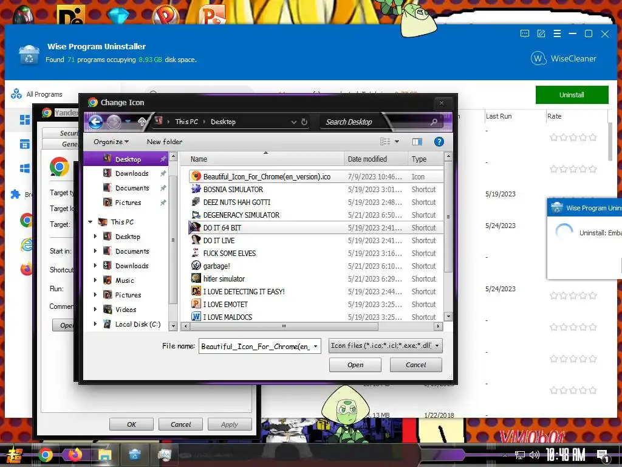This screenshot has height=467, width=622.
Task: Select Chrome entry icon in Wise sidebar
Action: [26, 220]
